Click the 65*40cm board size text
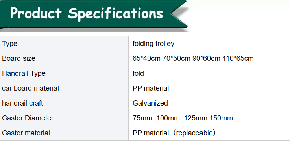This screenshot has height=142, width=290. point(146,58)
